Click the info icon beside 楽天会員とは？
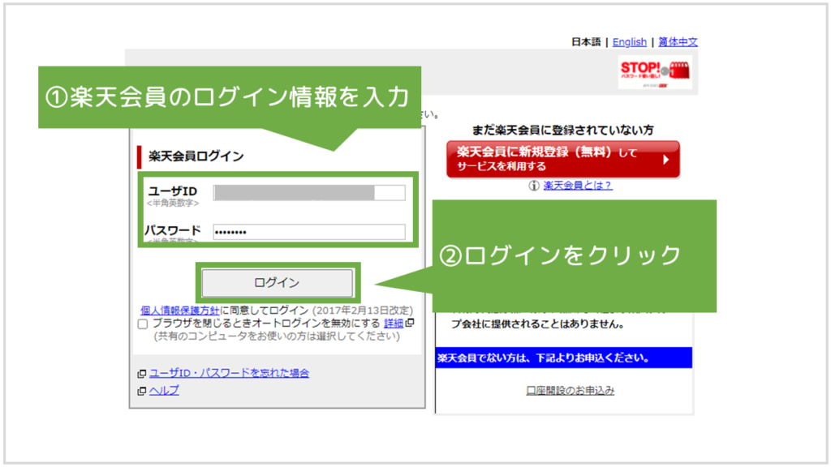Screen dimensions: 831x467 click(534, 186)
